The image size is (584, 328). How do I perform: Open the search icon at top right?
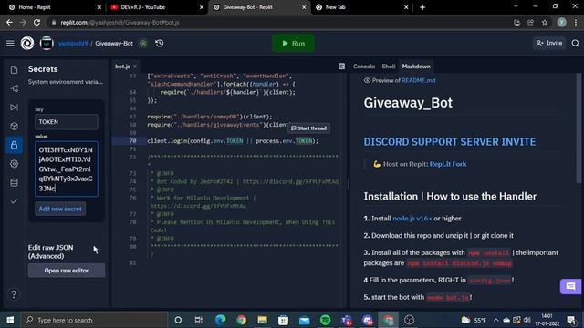click(x=575, y=44)
